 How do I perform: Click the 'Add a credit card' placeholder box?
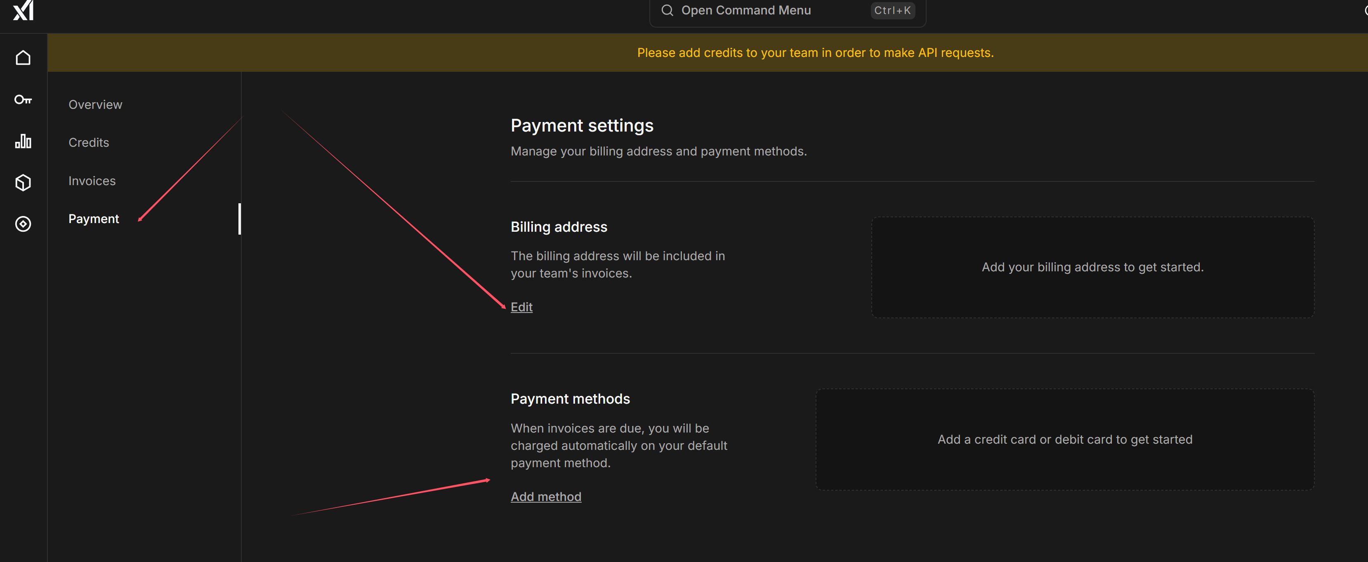click(1065, 440)
